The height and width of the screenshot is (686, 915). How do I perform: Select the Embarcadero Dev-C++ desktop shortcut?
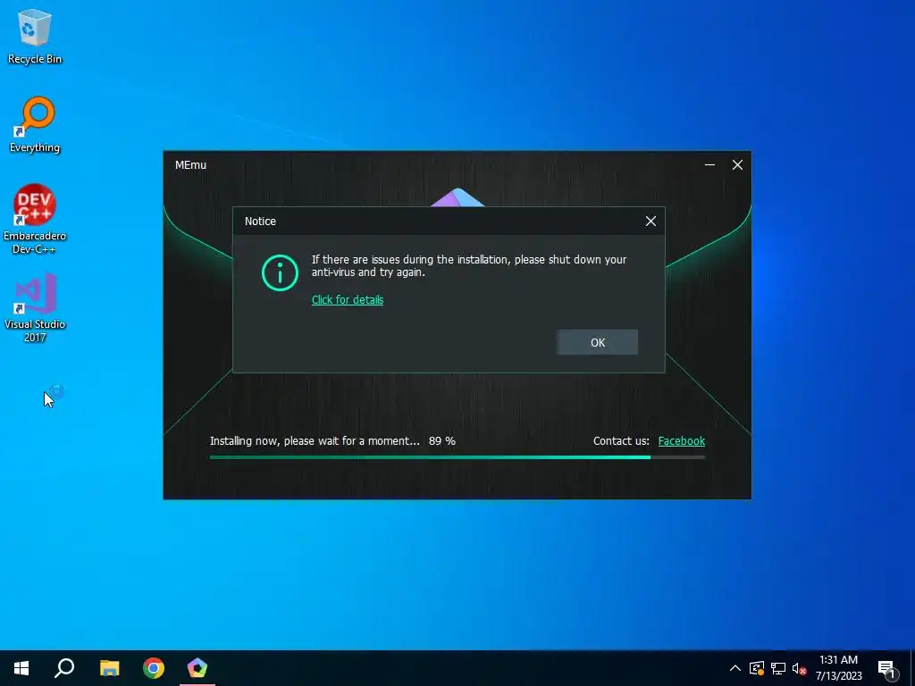35,220
